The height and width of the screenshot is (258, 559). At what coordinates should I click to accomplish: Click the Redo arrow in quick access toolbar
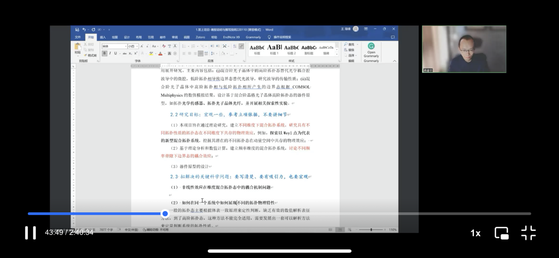point(93,30)
